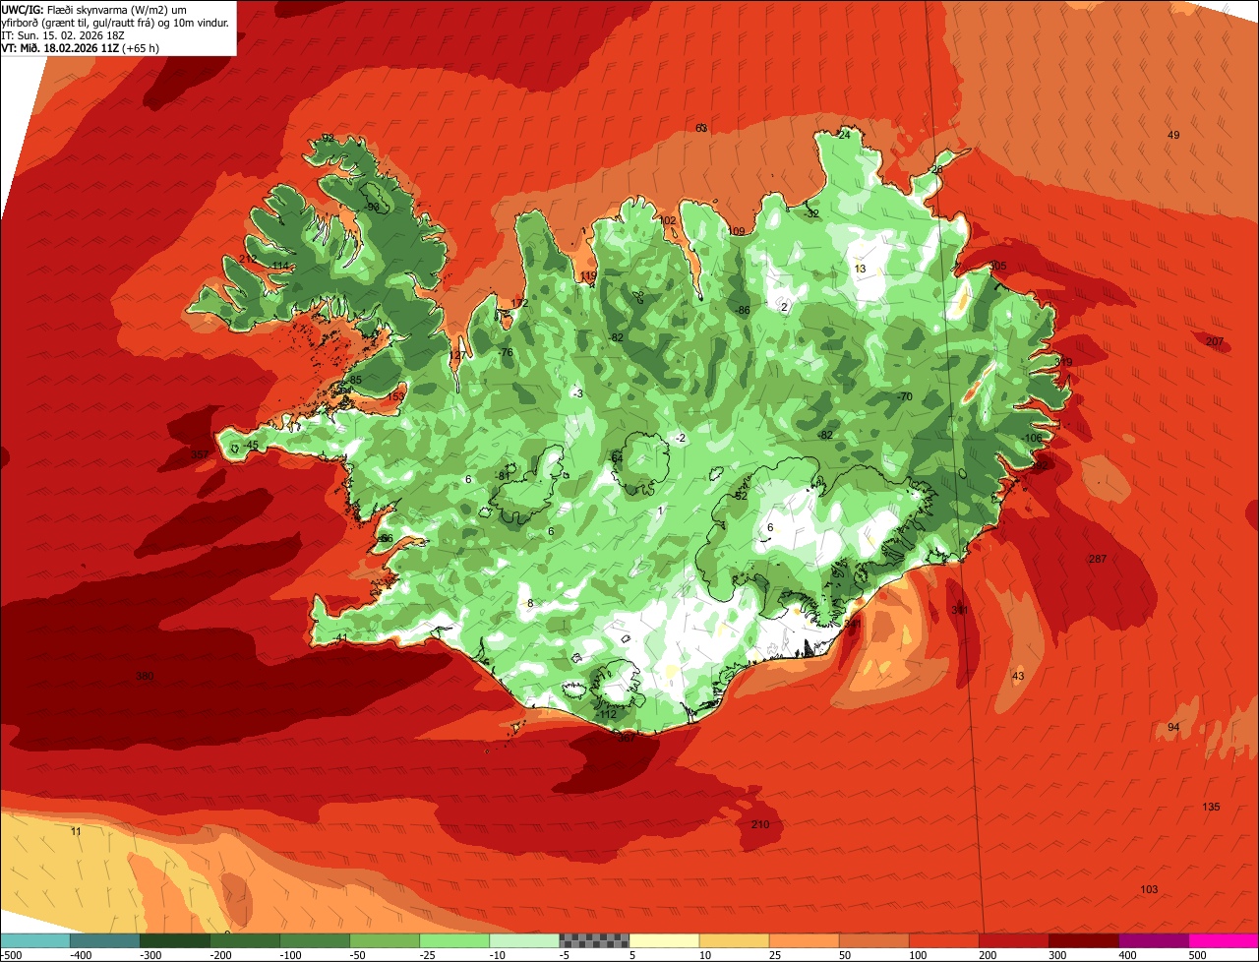Viewport: 1259px width, 962px height.
Task: Click the pale mint -10 legend swatch
Action: [523, 940]
